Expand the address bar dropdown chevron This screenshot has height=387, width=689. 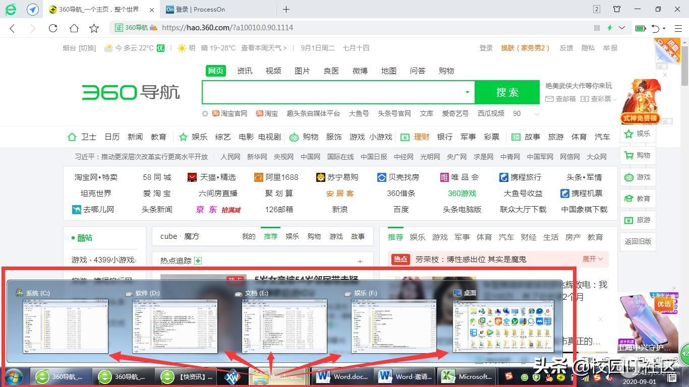coord(622,28)
